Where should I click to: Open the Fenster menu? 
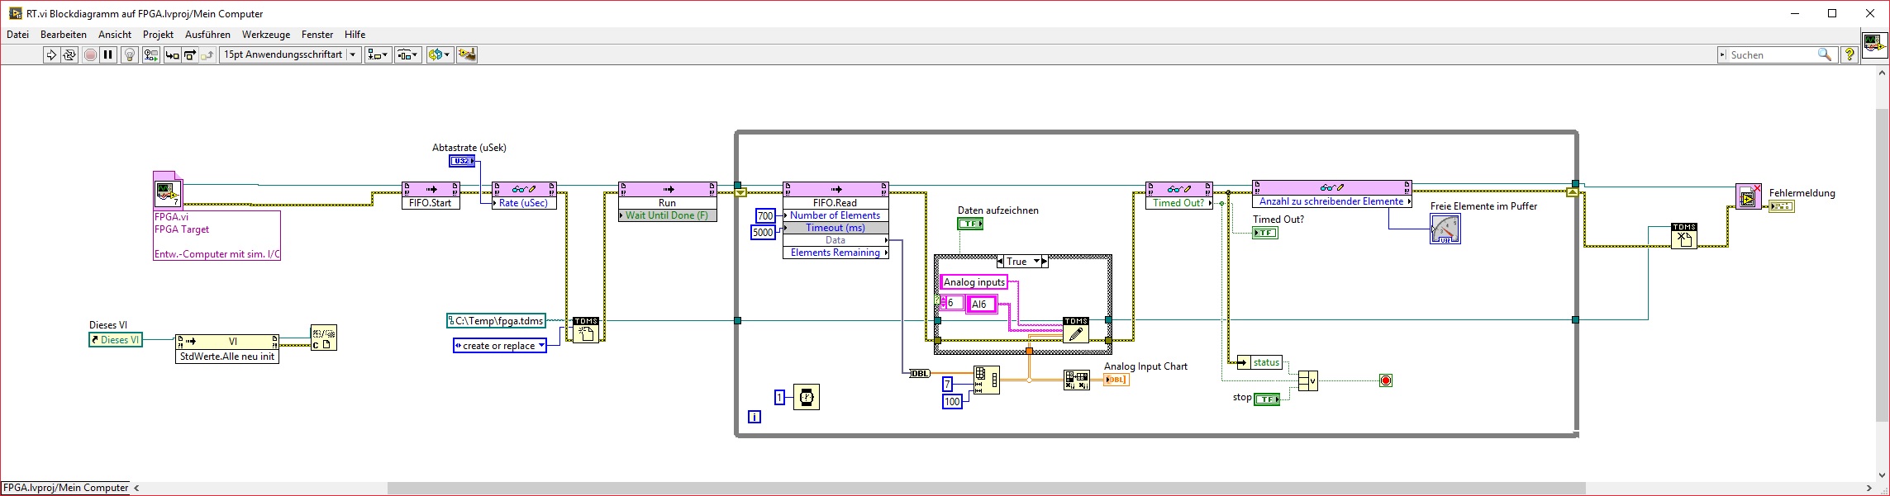(x=317, y=35)
